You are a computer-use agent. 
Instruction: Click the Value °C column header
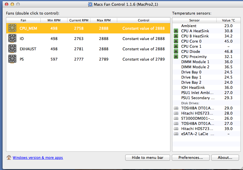tap(228, 20)
